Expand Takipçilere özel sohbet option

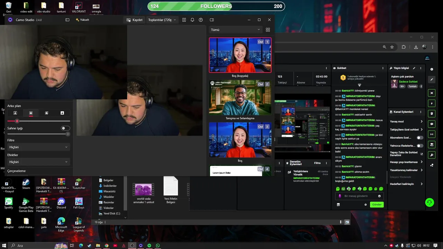[x=406, y=129]
